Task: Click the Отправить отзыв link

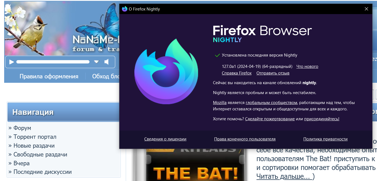Action: pyautogui.click(x=273, y=73)
